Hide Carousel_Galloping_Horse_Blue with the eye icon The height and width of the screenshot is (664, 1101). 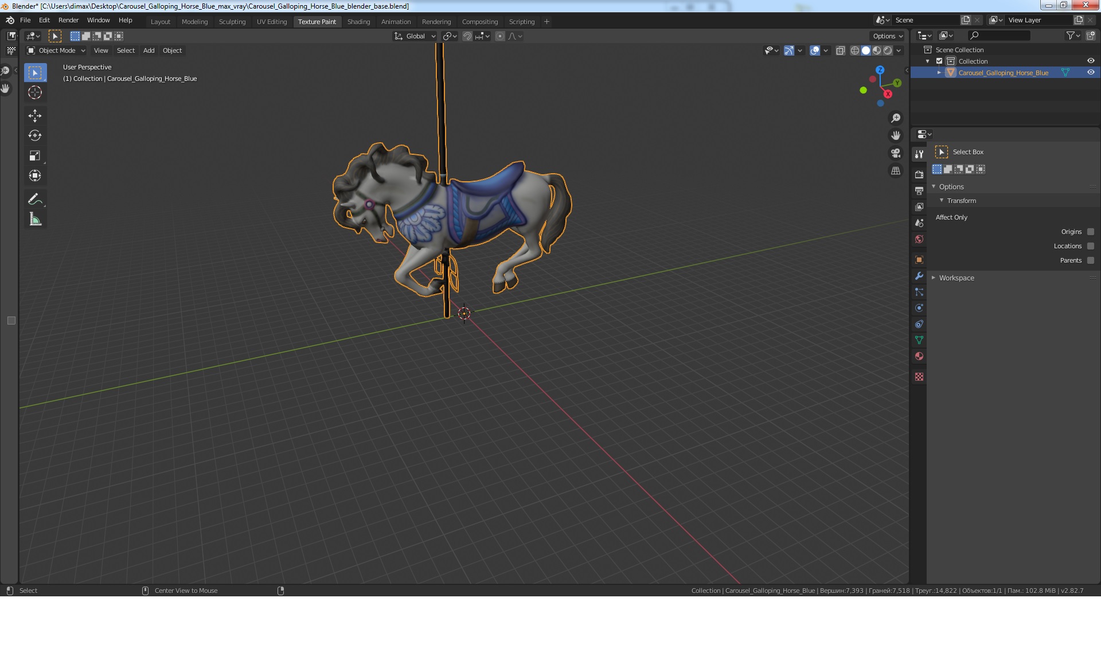(x=1091, y=73)
